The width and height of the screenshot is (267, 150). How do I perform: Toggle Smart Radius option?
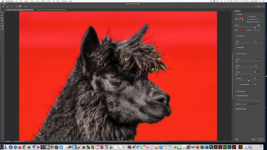[x=240, y=47]
